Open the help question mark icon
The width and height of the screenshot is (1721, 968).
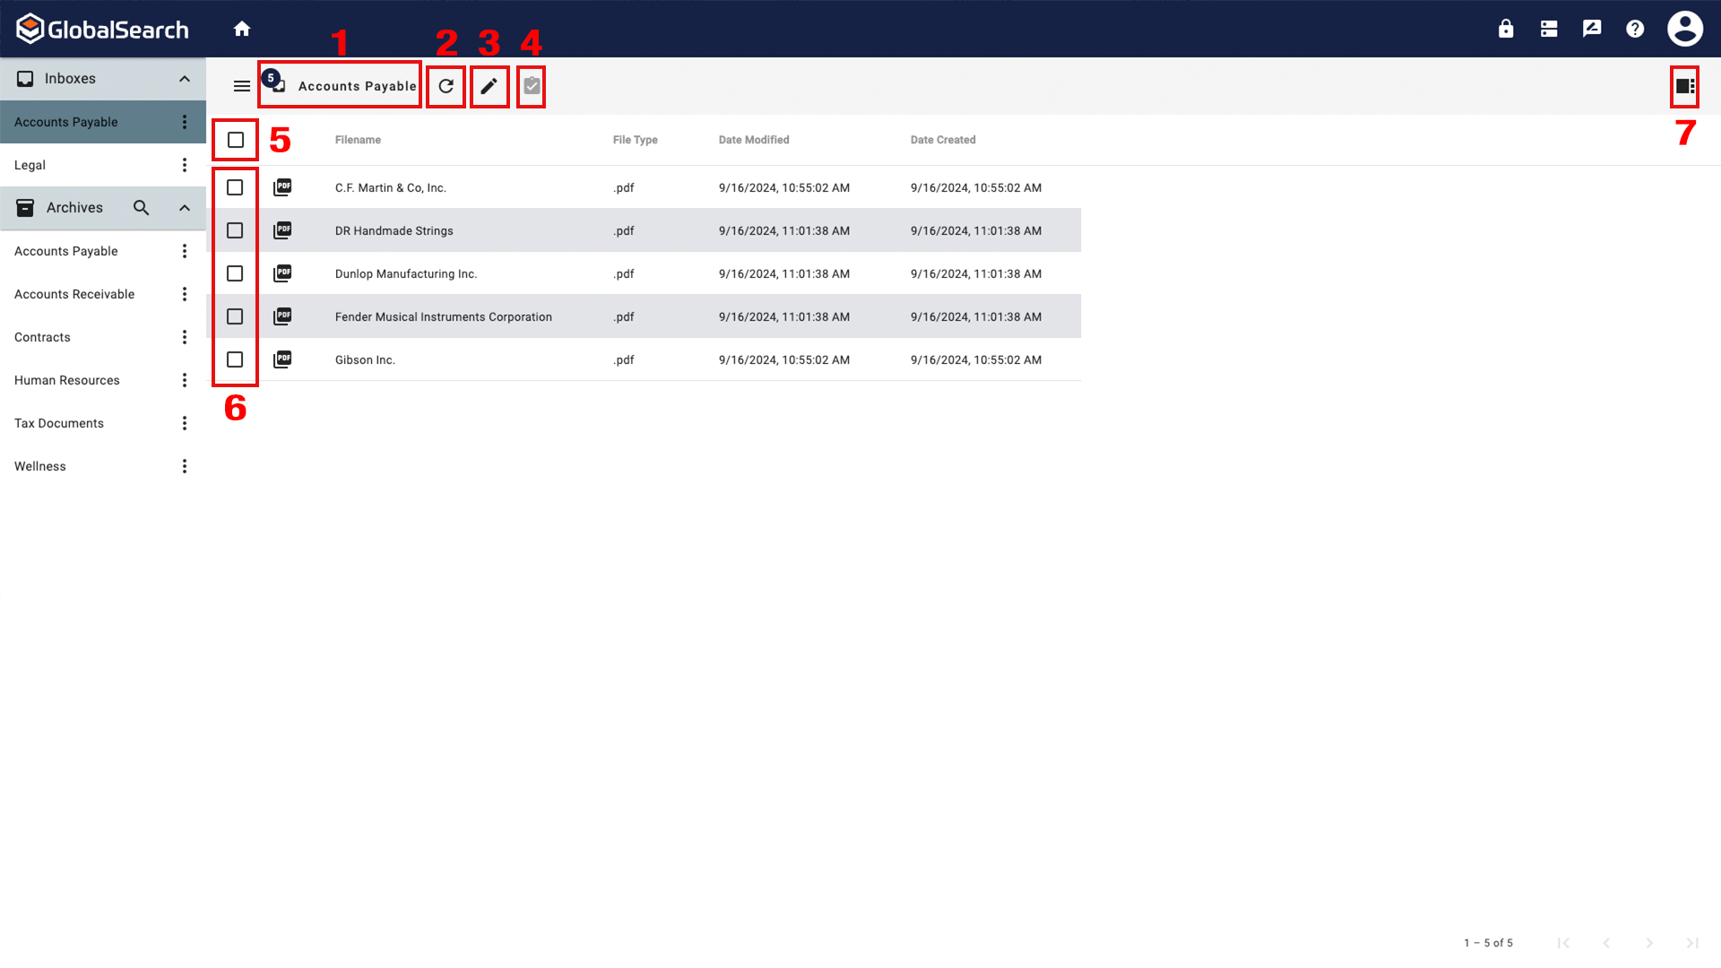1634,28
